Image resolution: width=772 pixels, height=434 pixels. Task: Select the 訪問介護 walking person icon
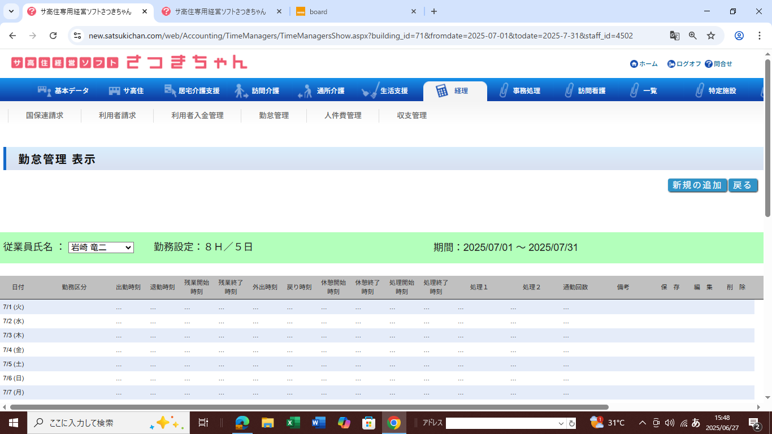tap(241, 90)
